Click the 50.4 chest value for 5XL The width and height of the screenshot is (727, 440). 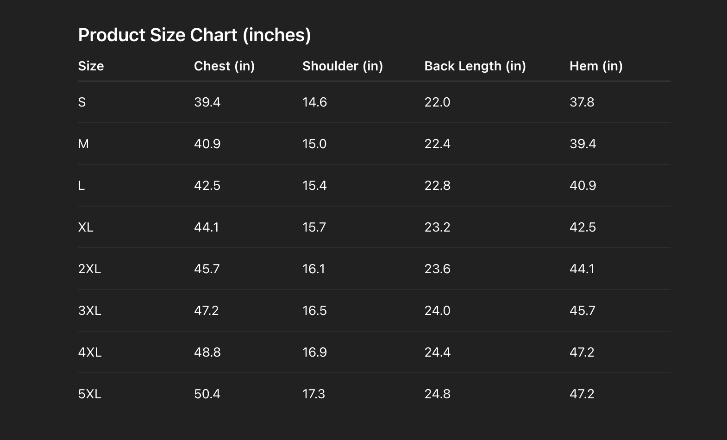(207, 394)
